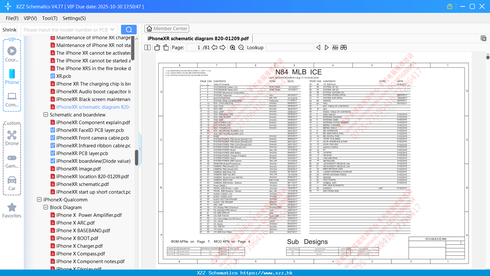
Task: Open iPhone X Compass.pdf
Action: click(78, 254)
